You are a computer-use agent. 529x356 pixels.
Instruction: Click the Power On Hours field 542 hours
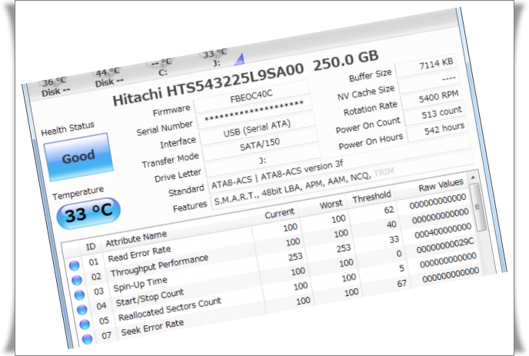[438, 130]
